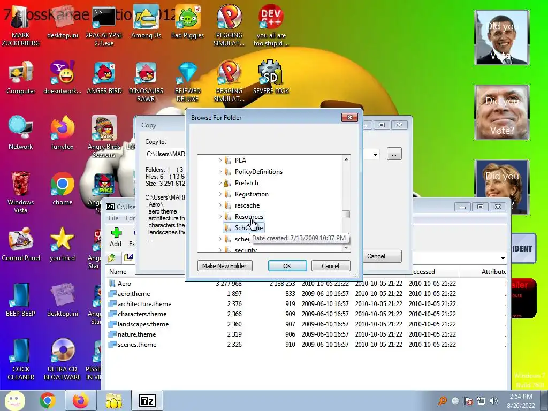
Task: Open Chrome from the taskbar
Action: click(x=48, y=400)
